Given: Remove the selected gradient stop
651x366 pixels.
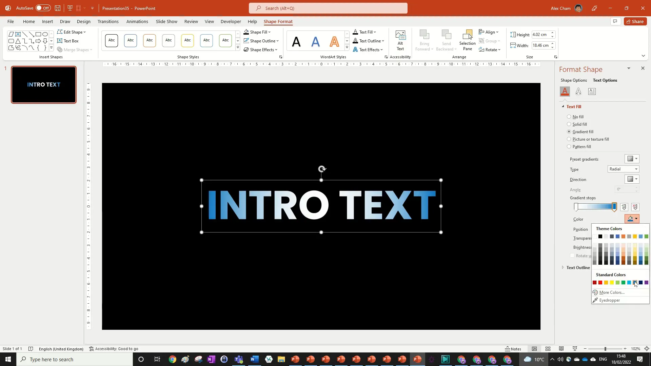Looking at the screenshot, I should point(635,207).
